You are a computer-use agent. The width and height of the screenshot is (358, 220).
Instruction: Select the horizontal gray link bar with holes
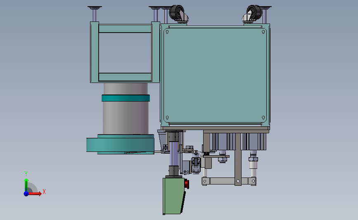click(229, 181)
